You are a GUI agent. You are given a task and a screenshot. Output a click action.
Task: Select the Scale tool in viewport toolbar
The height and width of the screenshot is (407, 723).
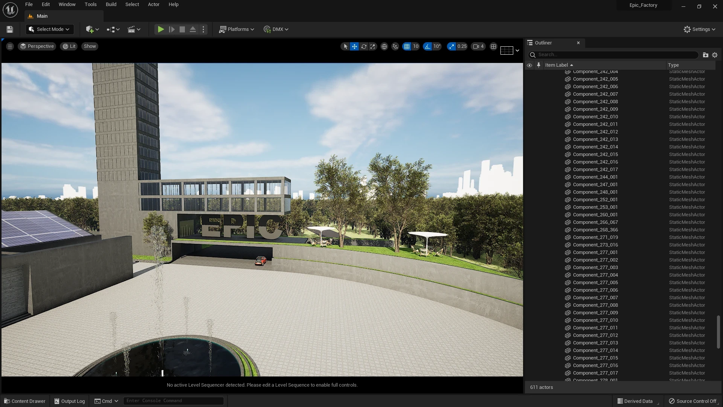(373, 46)
